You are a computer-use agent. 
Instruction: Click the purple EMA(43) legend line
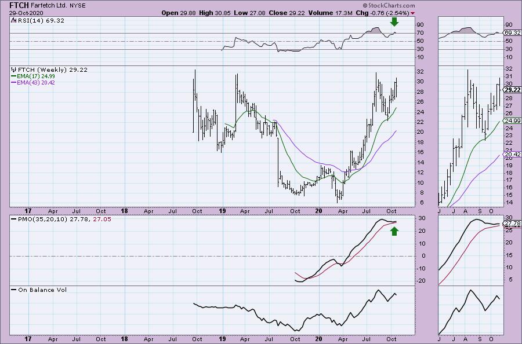point(14,82)
